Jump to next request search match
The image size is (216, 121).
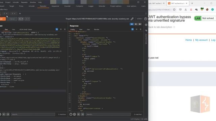tap(8, 114)
